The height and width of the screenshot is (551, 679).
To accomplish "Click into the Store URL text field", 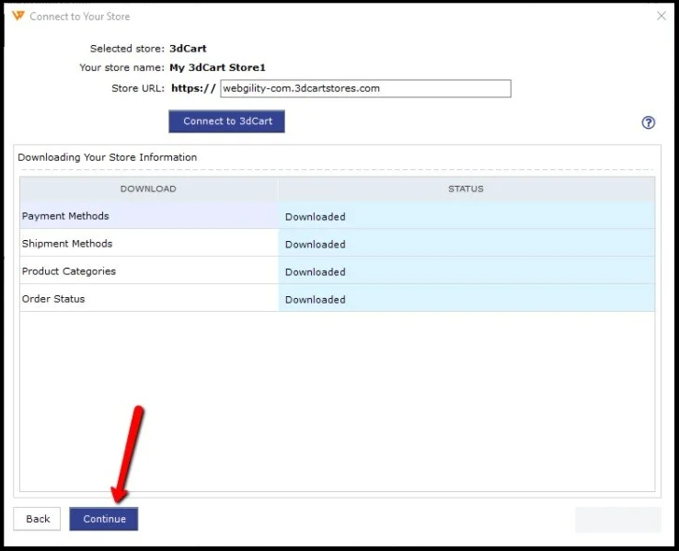I will 364,88.
